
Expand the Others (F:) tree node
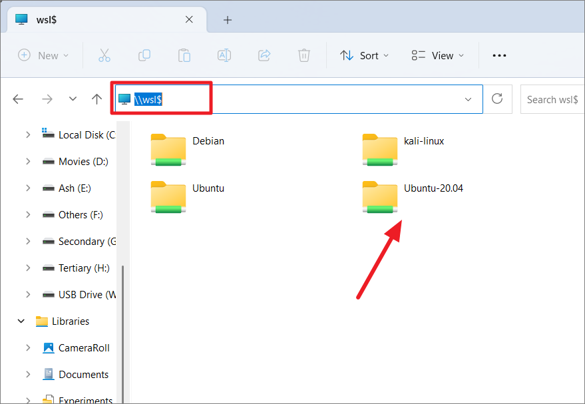[28, 214]
